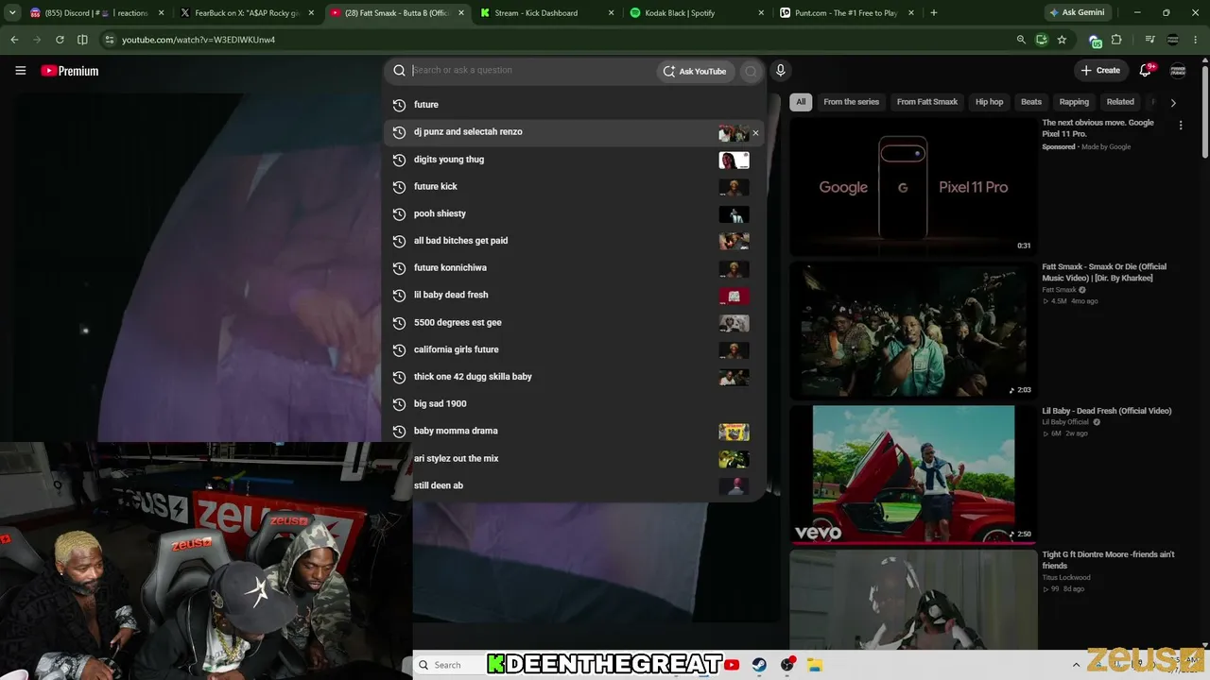Open the YouTube account avatar menu
Screen dimensions: 1210x680
(1178, 70)
